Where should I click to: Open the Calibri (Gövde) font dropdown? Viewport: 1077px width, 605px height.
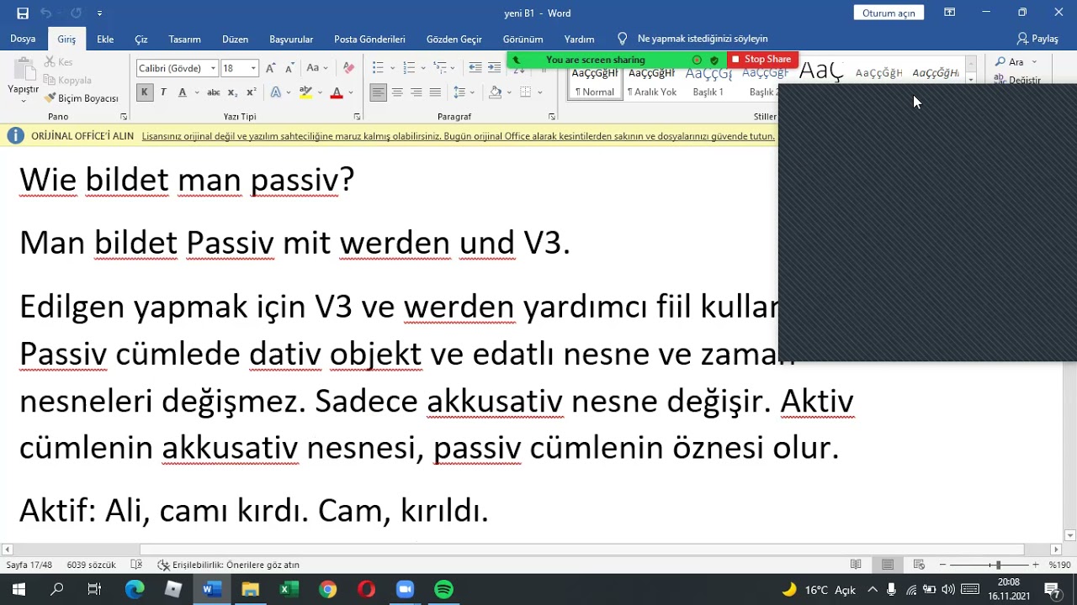214,68
